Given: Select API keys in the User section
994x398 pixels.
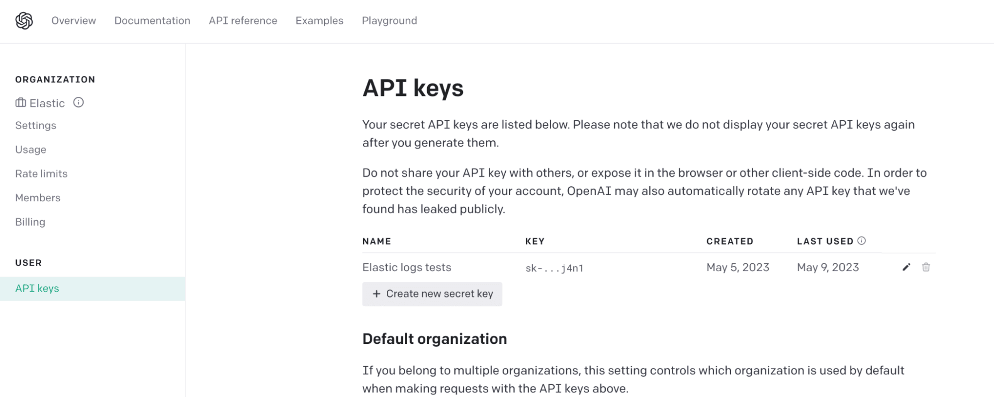Looking at the screenshot, I should 37,289.
